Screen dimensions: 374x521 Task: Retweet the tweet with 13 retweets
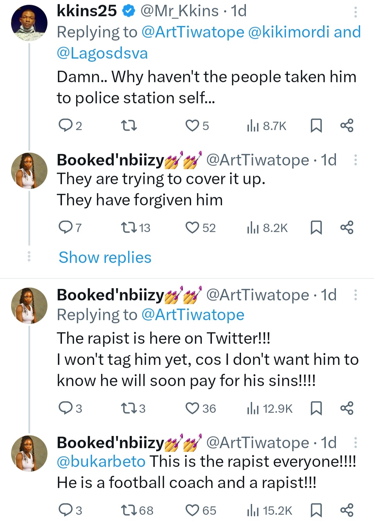point(130,228)
